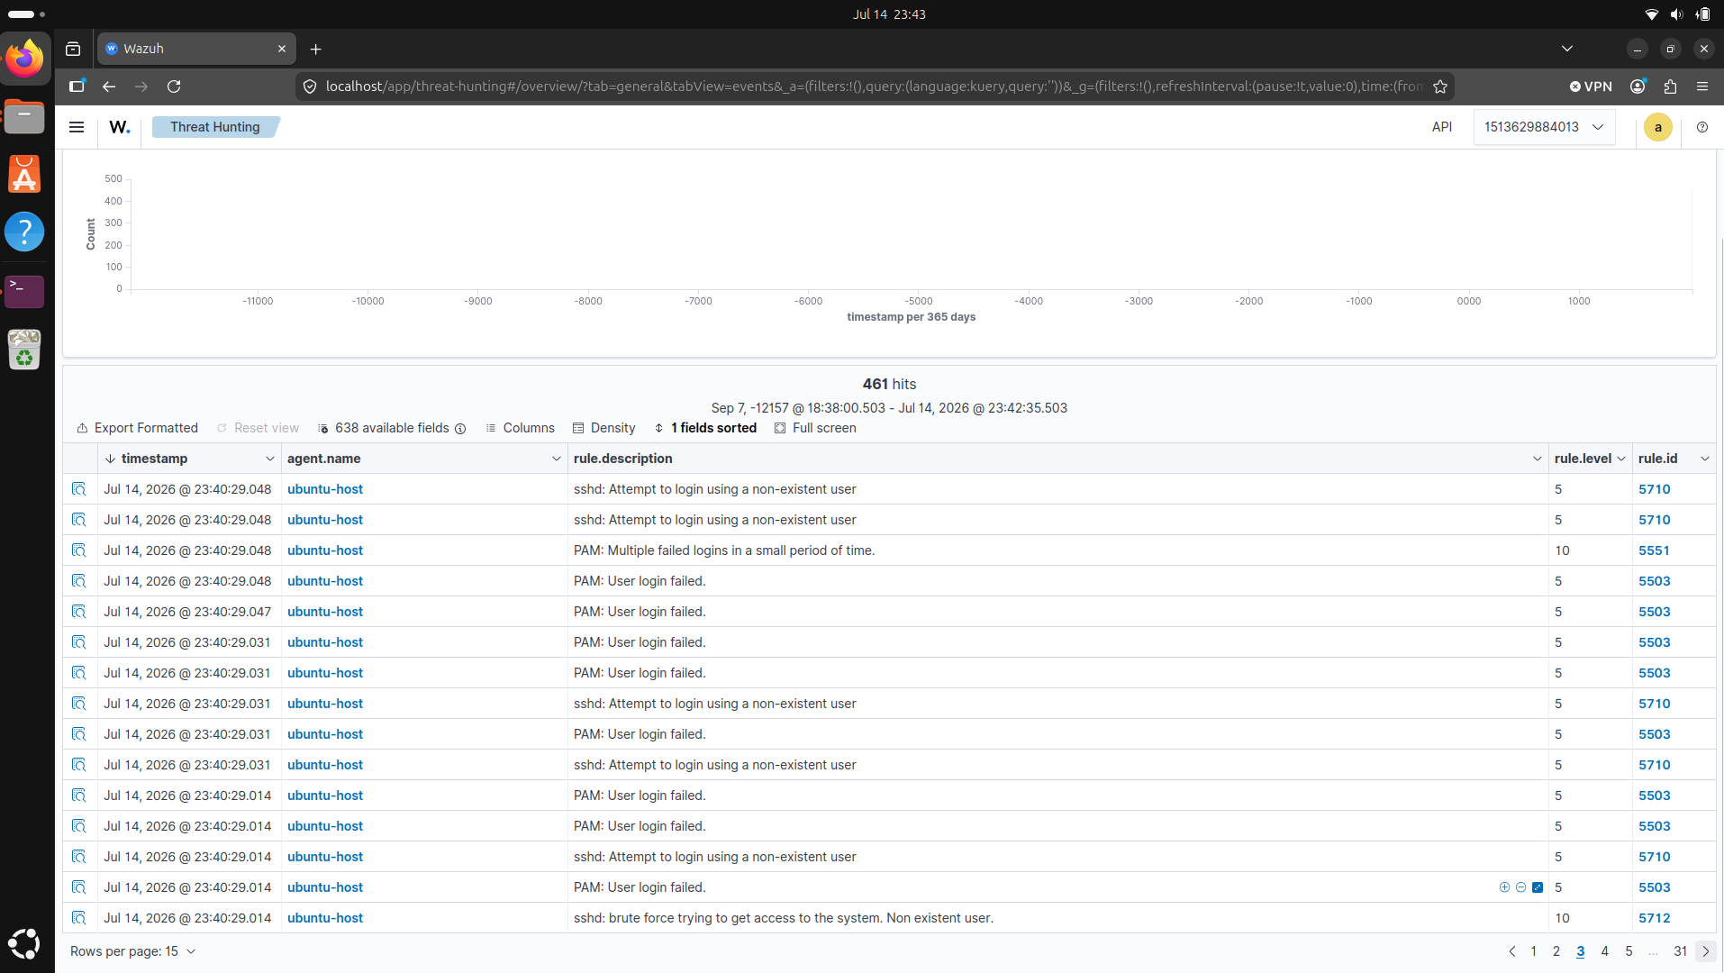Open Trash from the dock
Viewport: 1724px width, 973px height.
tap(24, 349)
